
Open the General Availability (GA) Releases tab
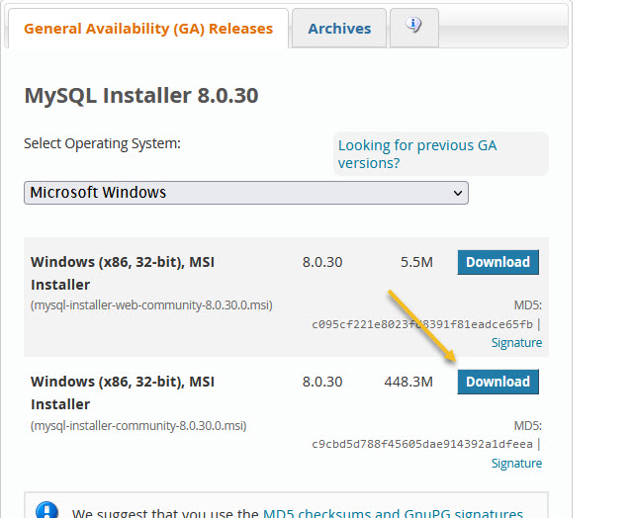pyautogui.click(x=148, y=29)
